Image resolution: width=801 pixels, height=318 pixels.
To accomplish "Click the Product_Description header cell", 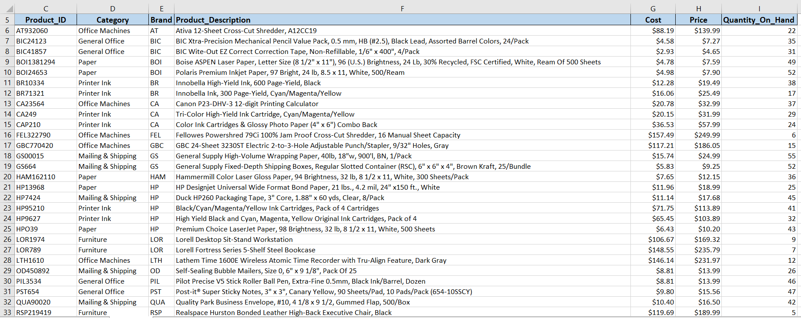I will pos(402,20).
